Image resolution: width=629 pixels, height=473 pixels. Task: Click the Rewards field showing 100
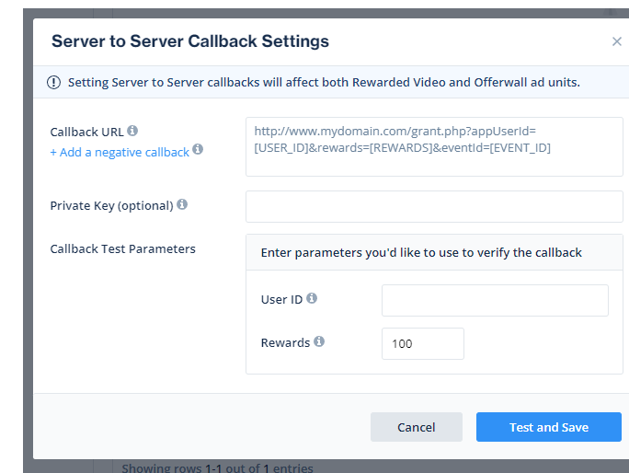422,343
